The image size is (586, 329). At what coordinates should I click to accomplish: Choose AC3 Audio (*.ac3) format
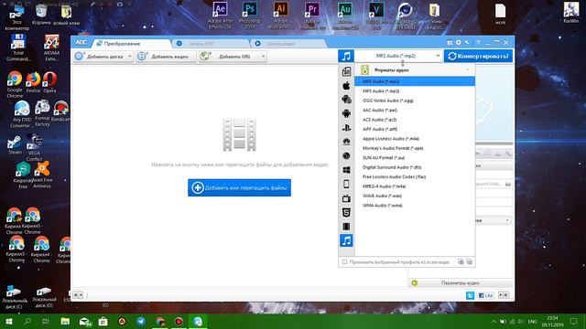(x=415, y=120)
